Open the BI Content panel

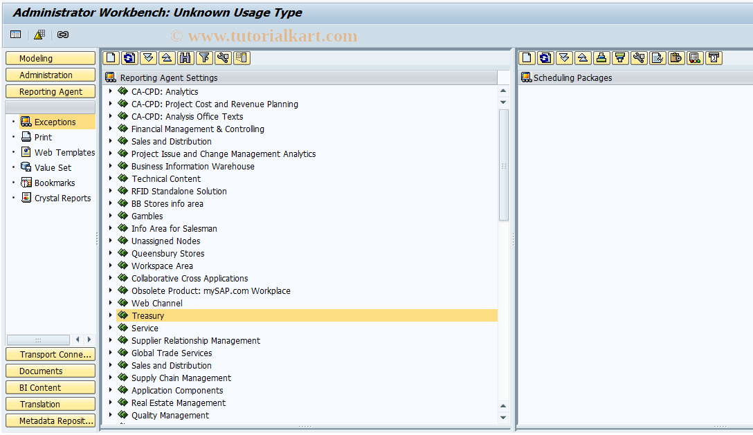click(x=50, y=387)
